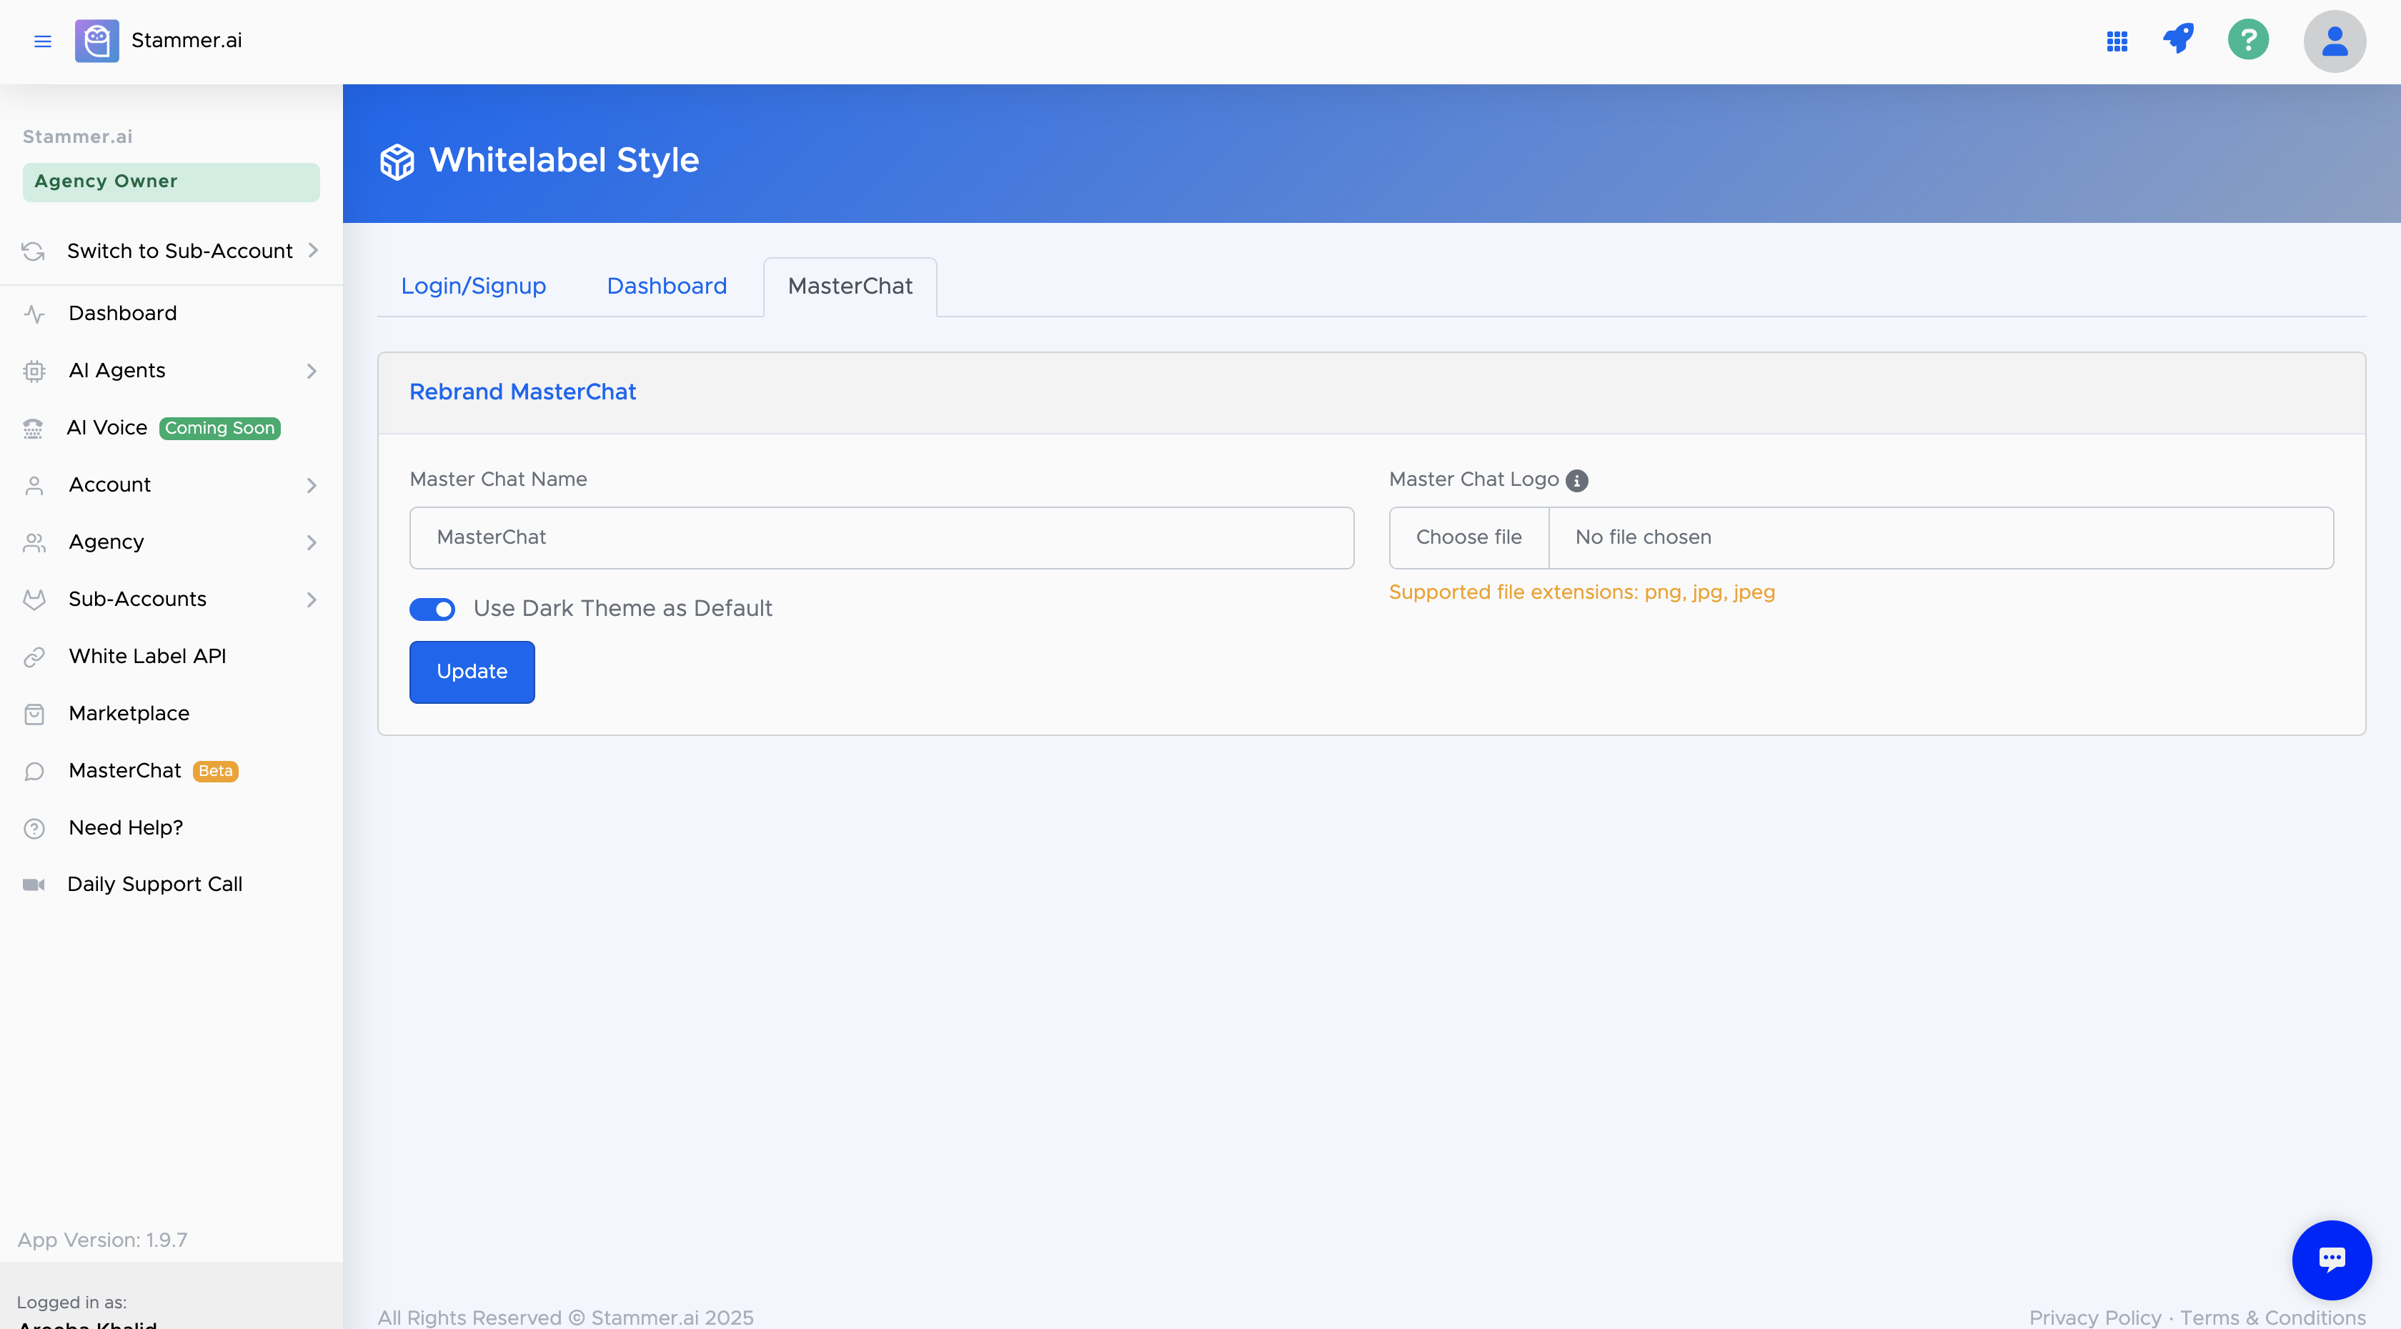
Task: Click the Update button
Action: coord(472,671)
